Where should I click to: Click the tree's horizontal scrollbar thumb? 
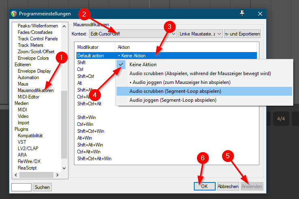[36, 175]
